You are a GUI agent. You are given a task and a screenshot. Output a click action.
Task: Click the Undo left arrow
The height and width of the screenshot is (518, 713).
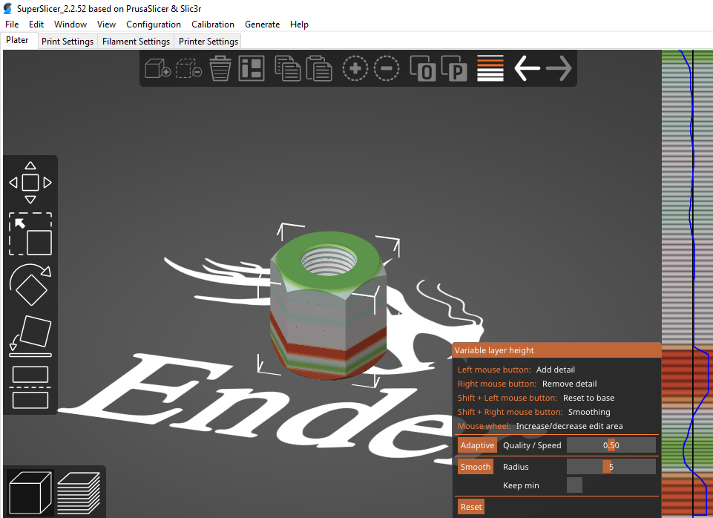click(x=527, y=68)
